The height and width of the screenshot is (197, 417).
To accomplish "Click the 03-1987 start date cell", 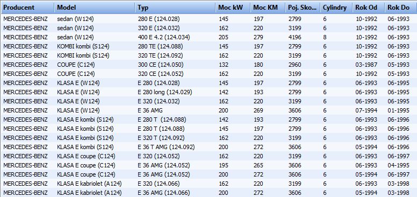I will pos(366,65).
